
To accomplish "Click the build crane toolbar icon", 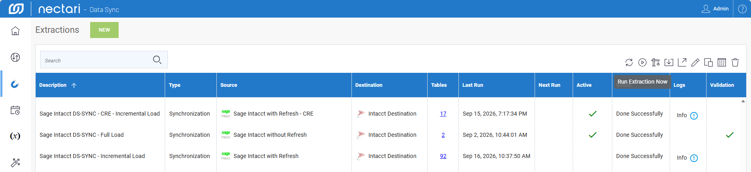I will click(656, 62).
